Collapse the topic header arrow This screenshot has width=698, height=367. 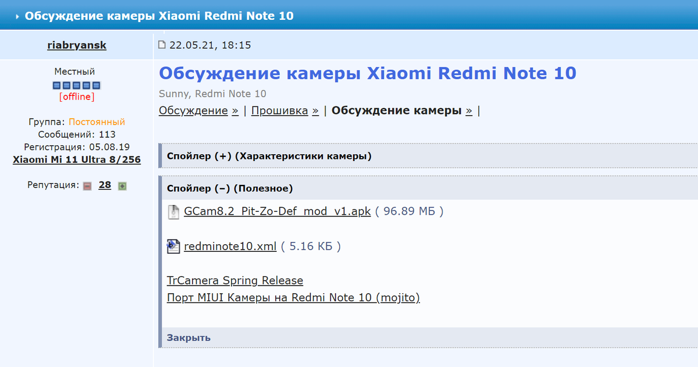click(x=17, y=16)
